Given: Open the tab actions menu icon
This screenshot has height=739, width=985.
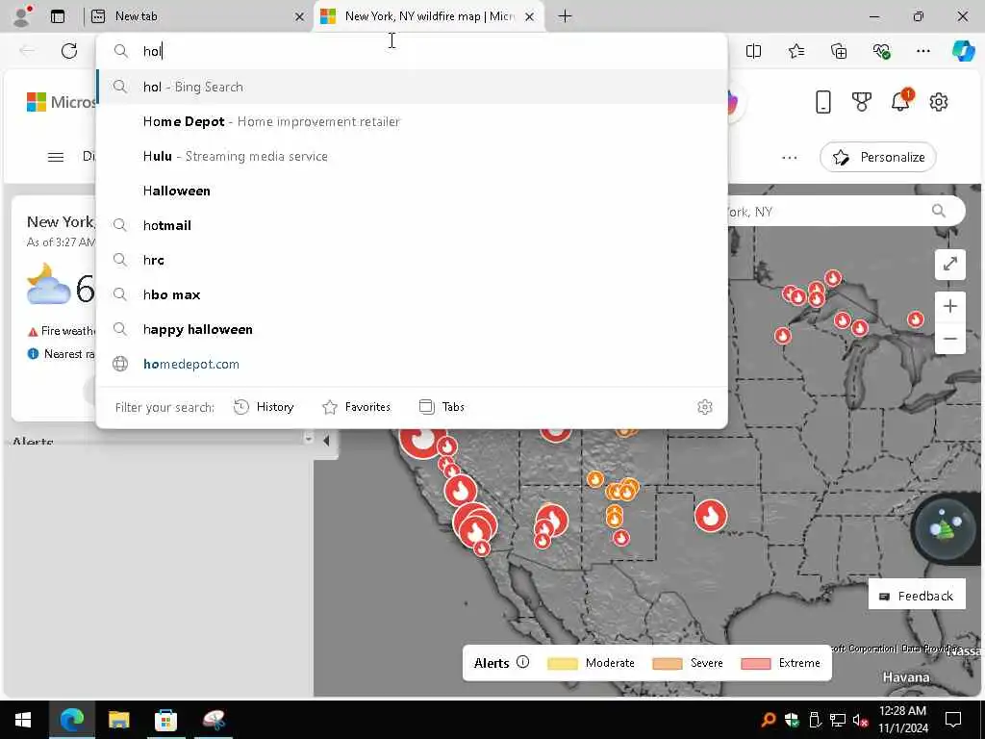Looking at the screenshot, I should (58, 16).
